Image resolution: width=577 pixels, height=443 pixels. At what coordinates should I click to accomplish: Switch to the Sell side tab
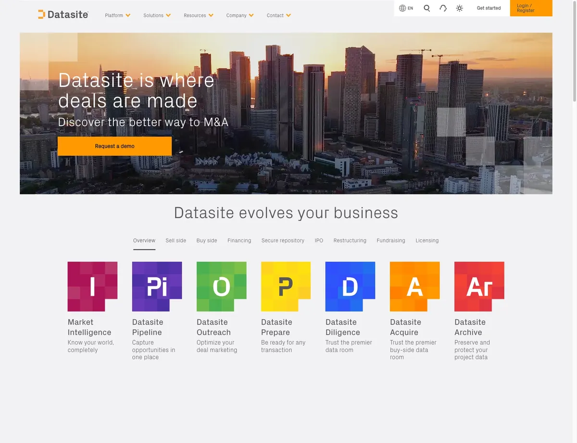click(176, 240)
